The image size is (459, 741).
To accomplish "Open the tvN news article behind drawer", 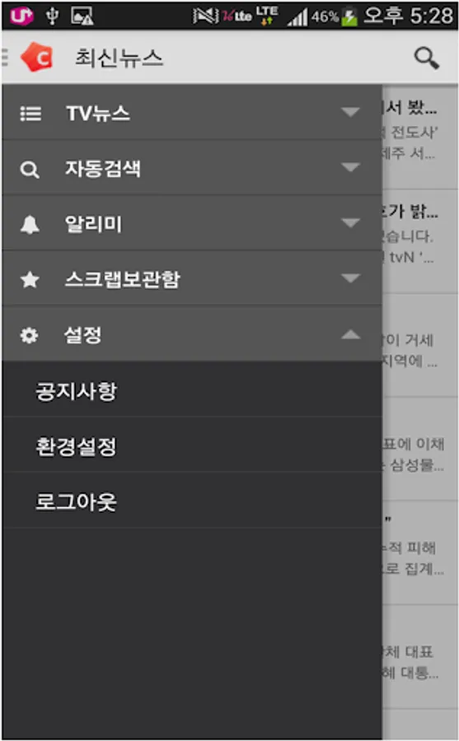I will coord(419,241).
